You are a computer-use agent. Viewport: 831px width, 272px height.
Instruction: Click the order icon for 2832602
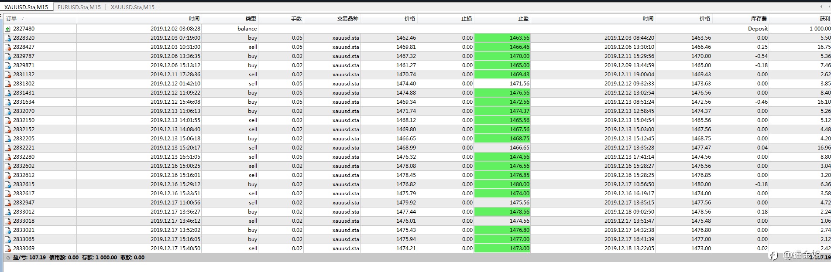pos(8,166)
